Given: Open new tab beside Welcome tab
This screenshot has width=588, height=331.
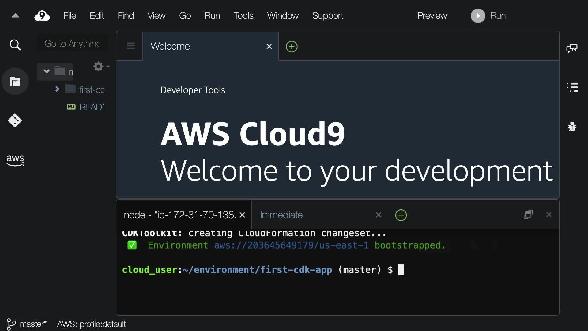Looking at the screenshot, I should [292, 47].
